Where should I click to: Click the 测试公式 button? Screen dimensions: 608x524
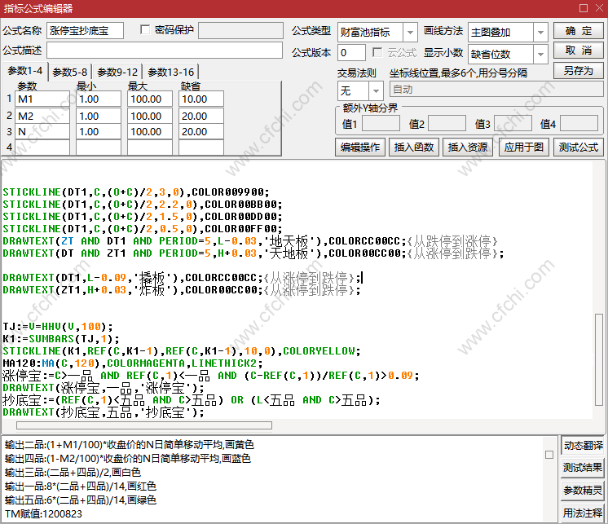click(x=578, y=148)
